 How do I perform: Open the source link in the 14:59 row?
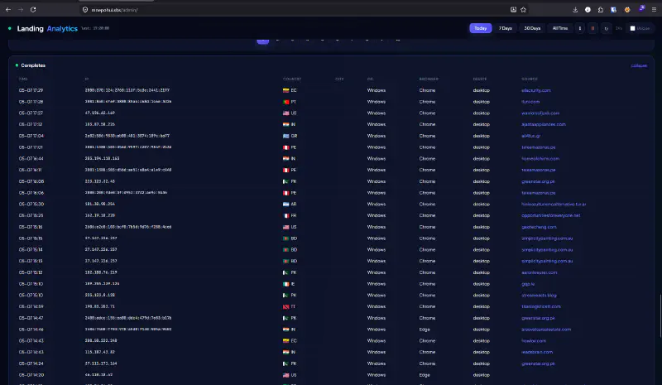click(x=541, y=306)
